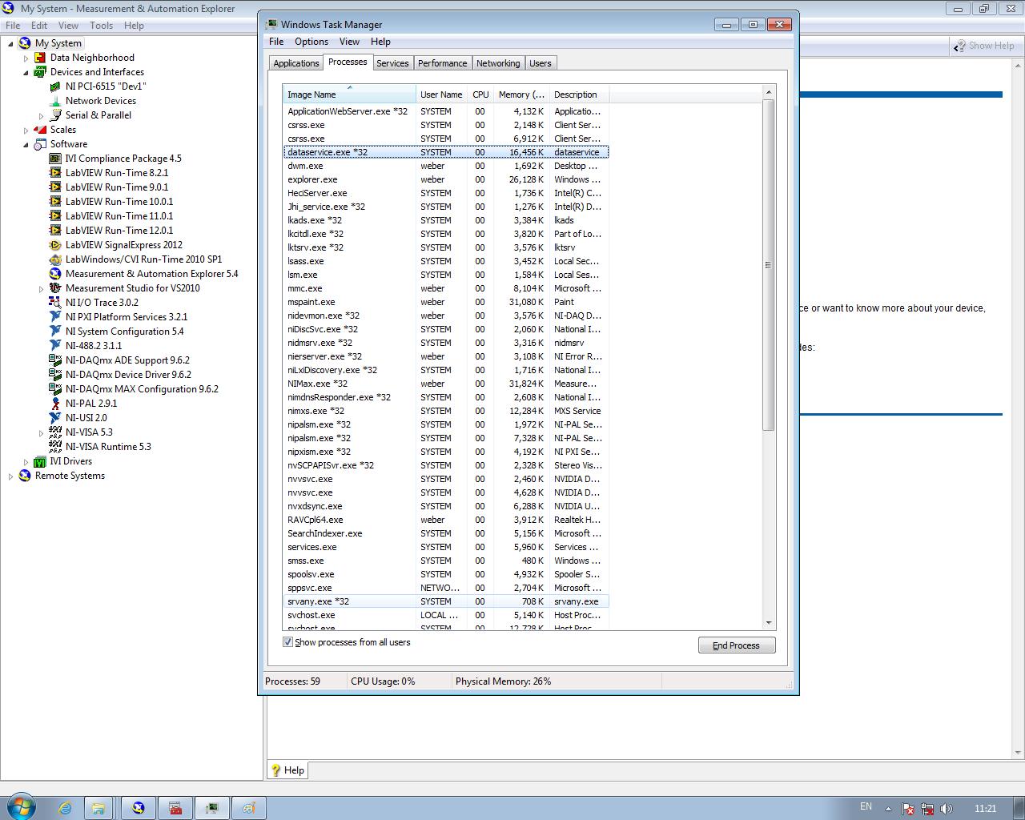1025x820 pixels.
Task: Collapse the My System tree node
Action: click(10, 43)
